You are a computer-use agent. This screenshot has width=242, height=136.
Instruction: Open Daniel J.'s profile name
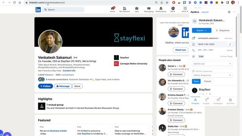pos(172,66)
